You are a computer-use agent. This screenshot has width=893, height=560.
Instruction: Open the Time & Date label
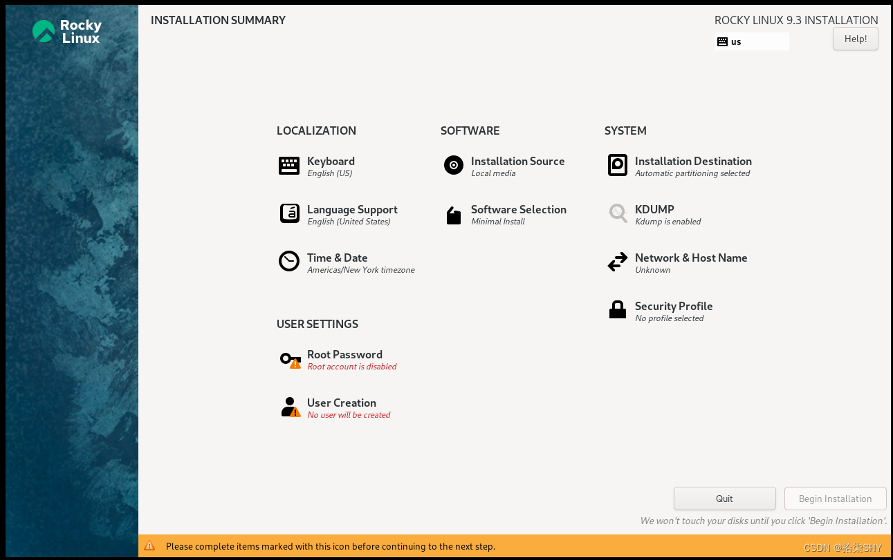click(x=337, y=258)
